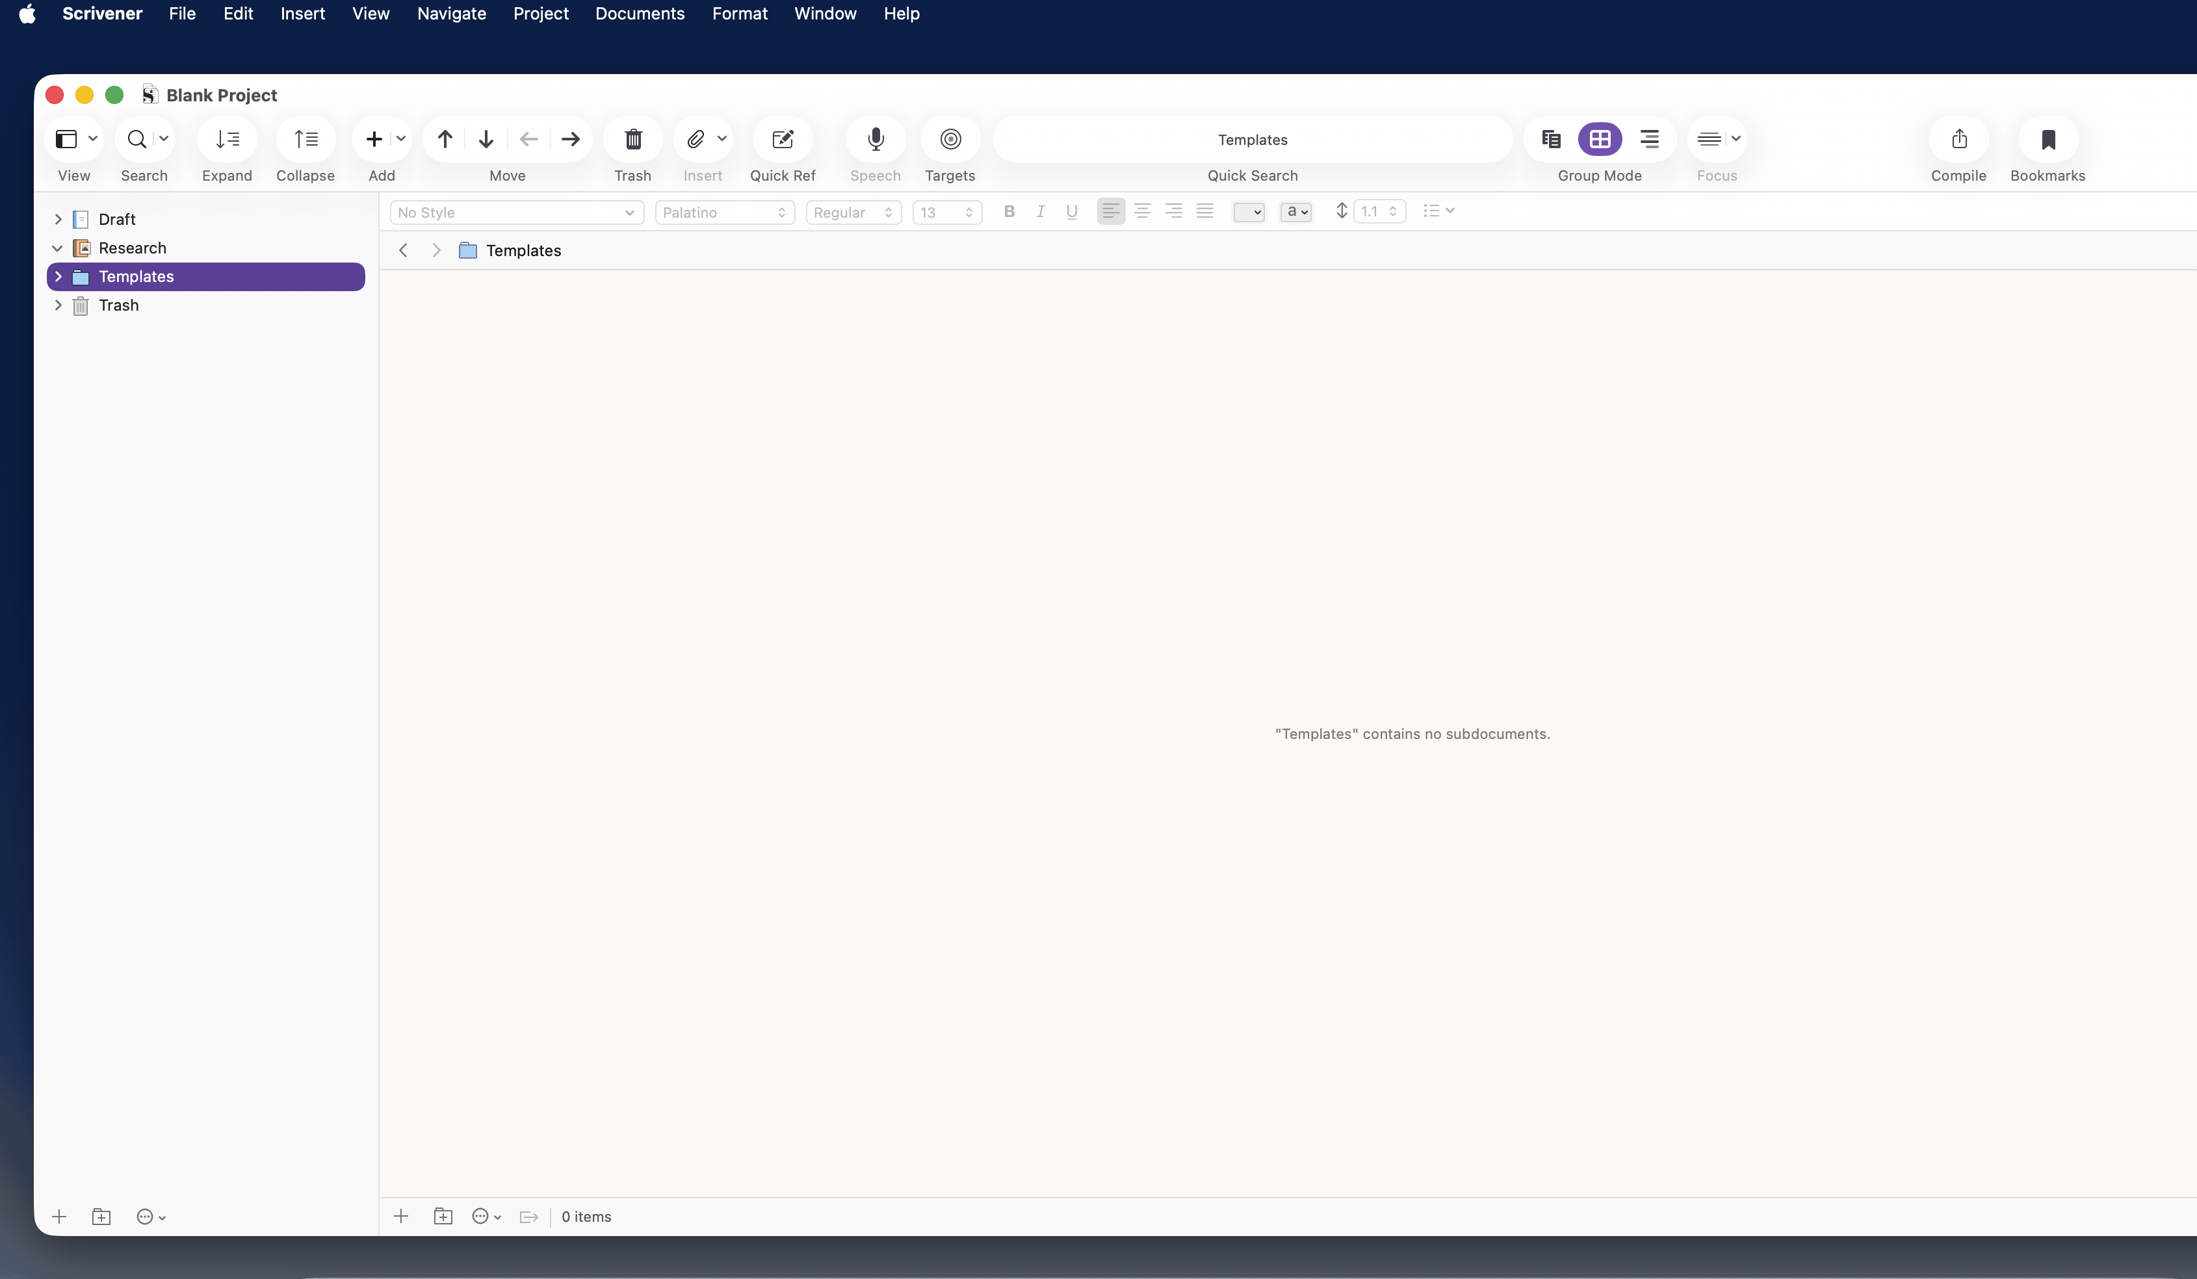This screenshot has height=1279, width=2197.
Task: Select Trash in the binder
Action: 118,305
